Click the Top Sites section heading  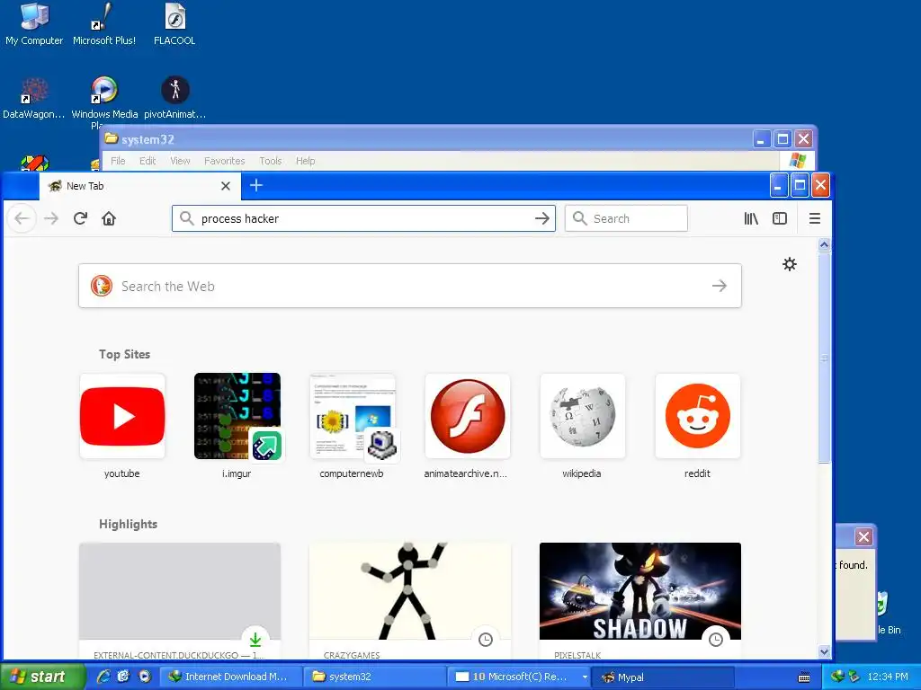[x=124, y=354]
